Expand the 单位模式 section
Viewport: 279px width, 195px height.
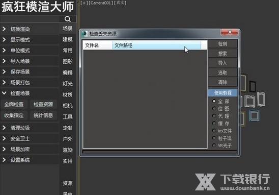[30, 51]
